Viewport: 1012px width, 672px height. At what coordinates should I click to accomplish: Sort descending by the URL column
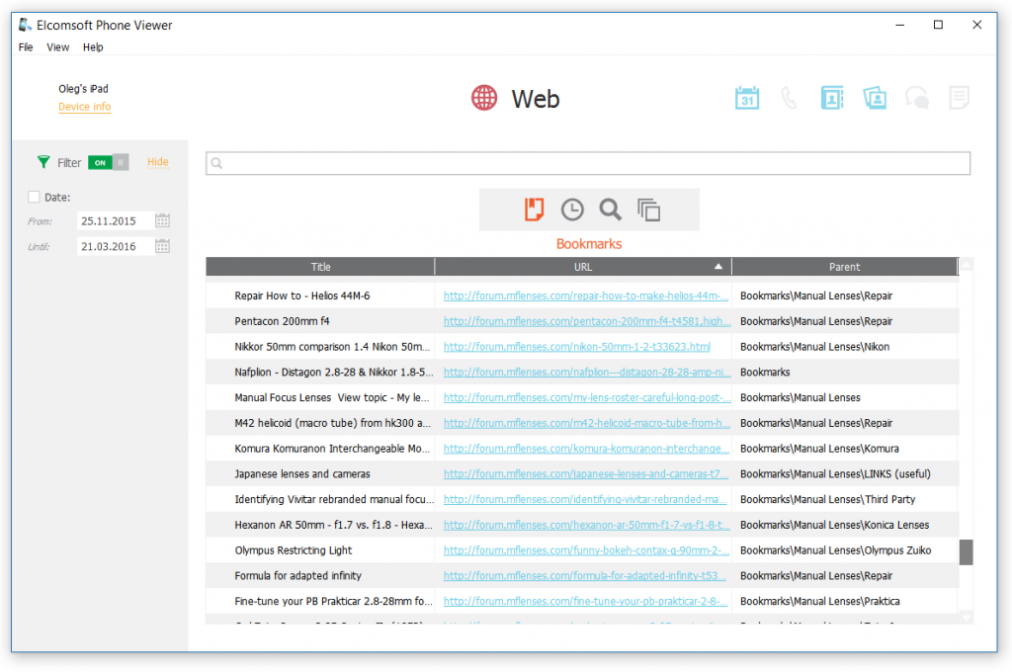582,266
